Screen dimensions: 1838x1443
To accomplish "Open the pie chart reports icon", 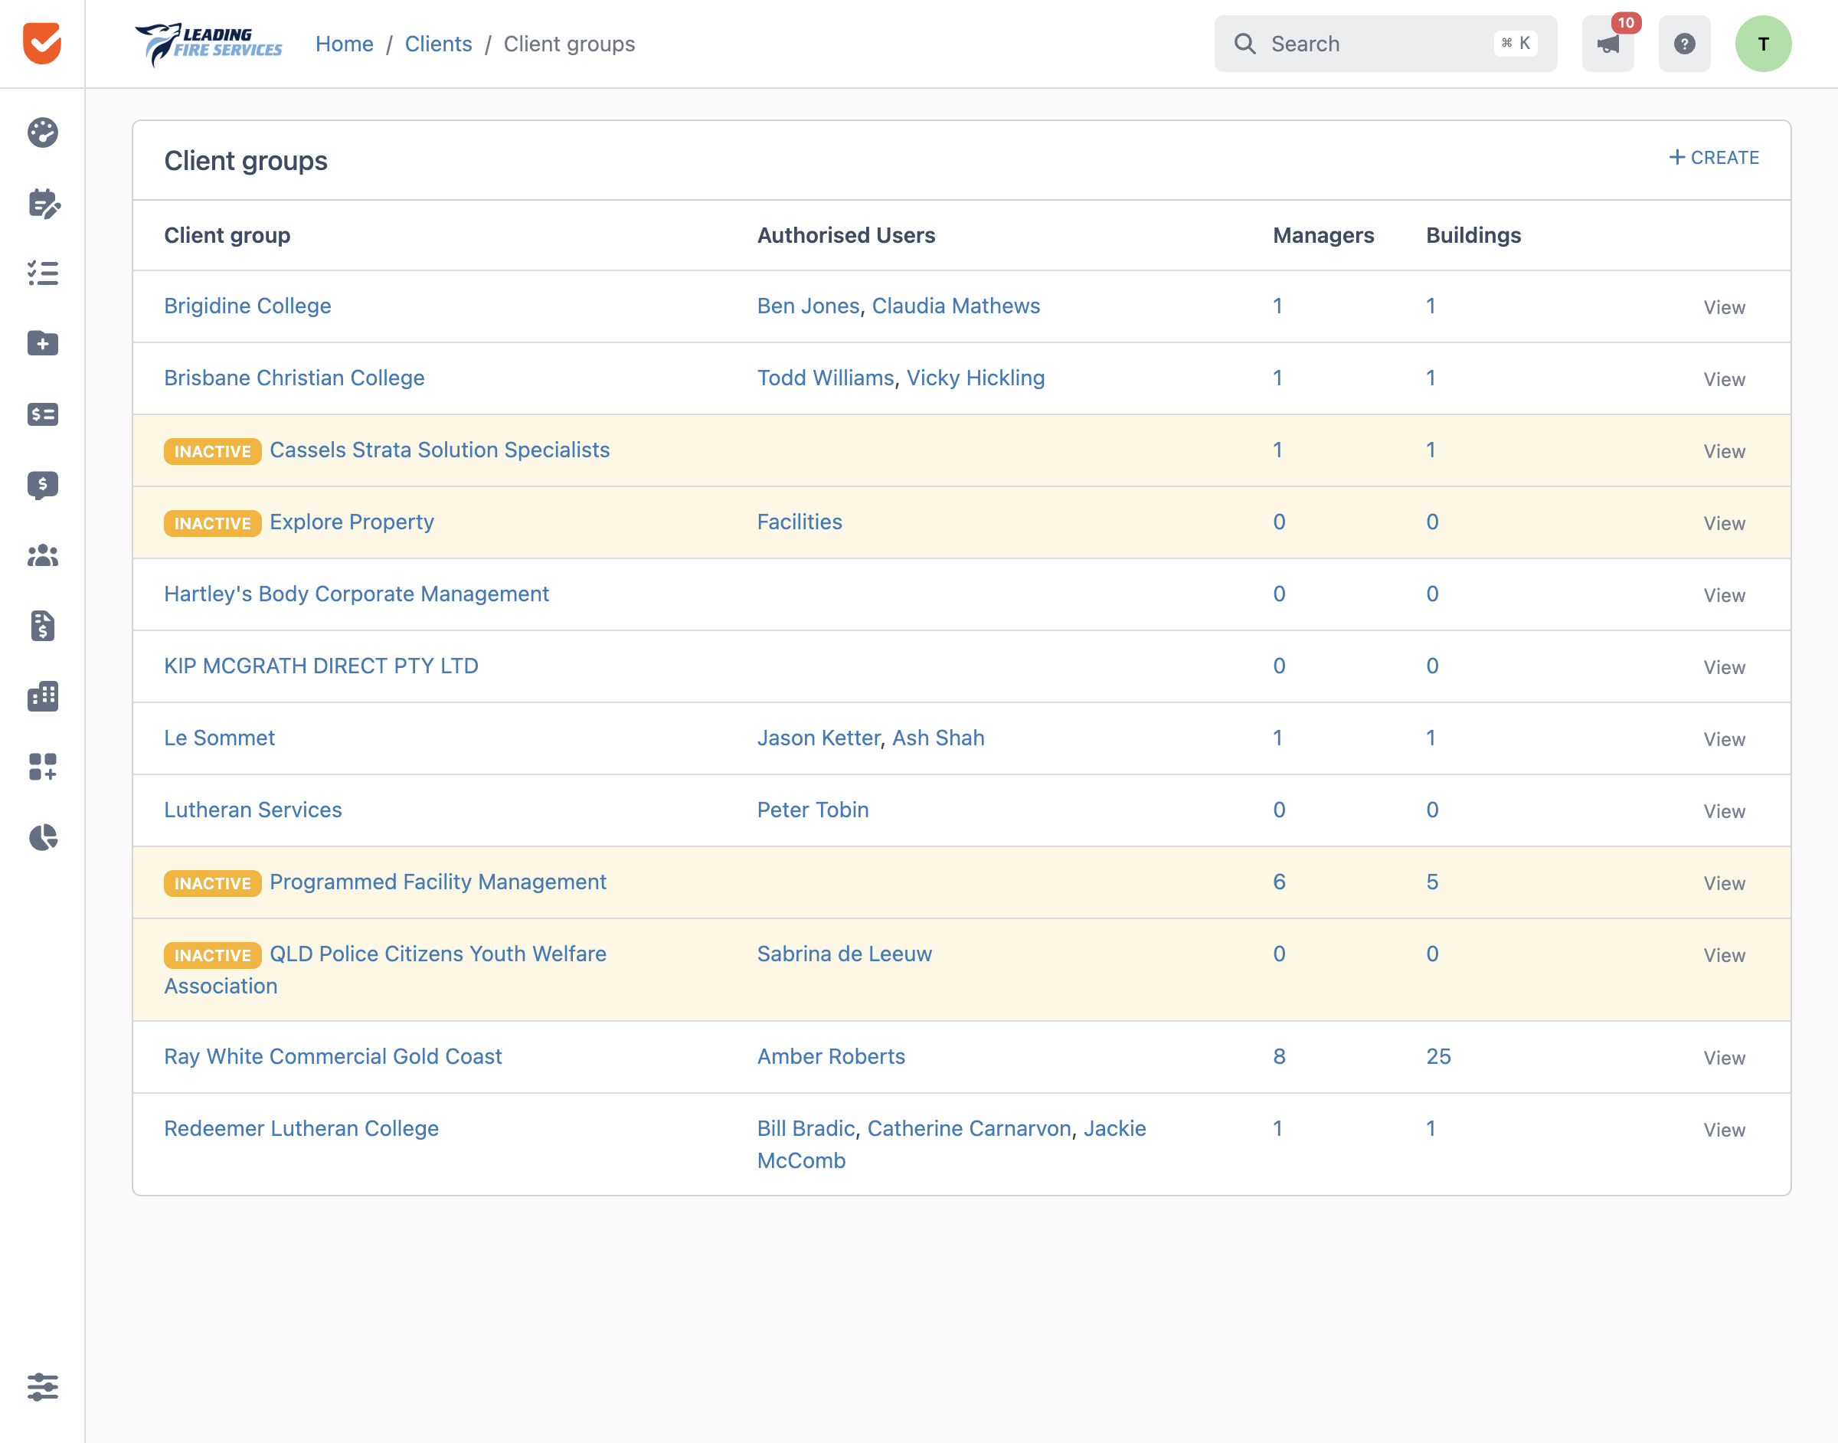I will [42, 837].
